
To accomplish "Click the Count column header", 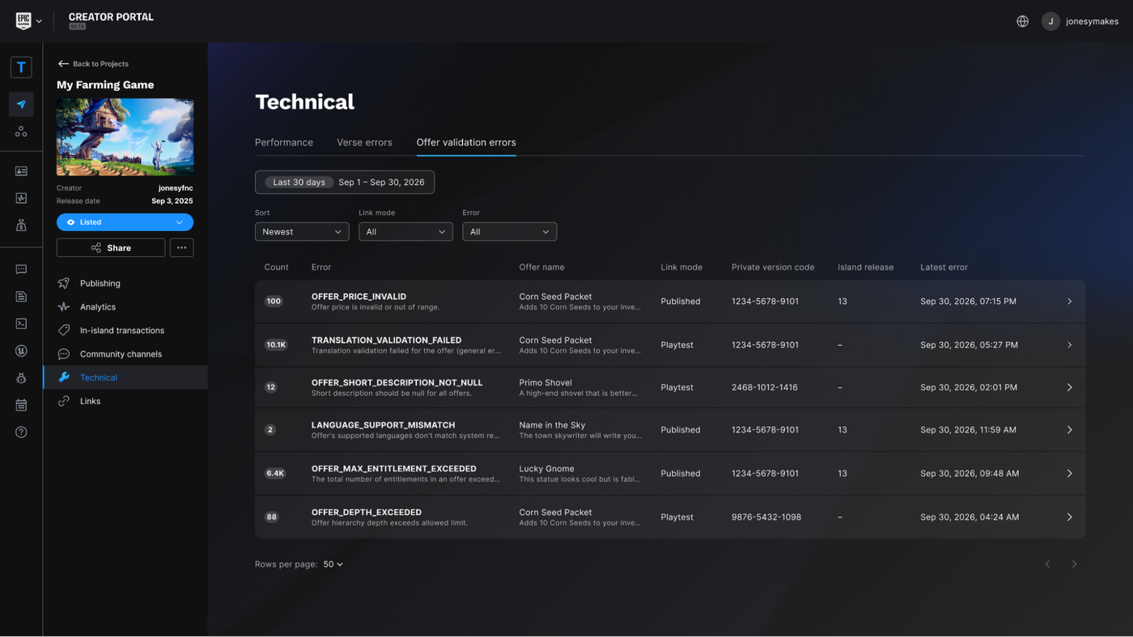I will 276,268.
